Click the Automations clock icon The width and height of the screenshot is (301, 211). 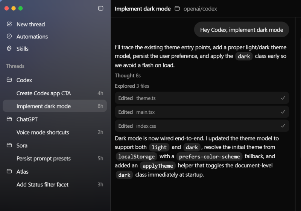tap(9, 37)
